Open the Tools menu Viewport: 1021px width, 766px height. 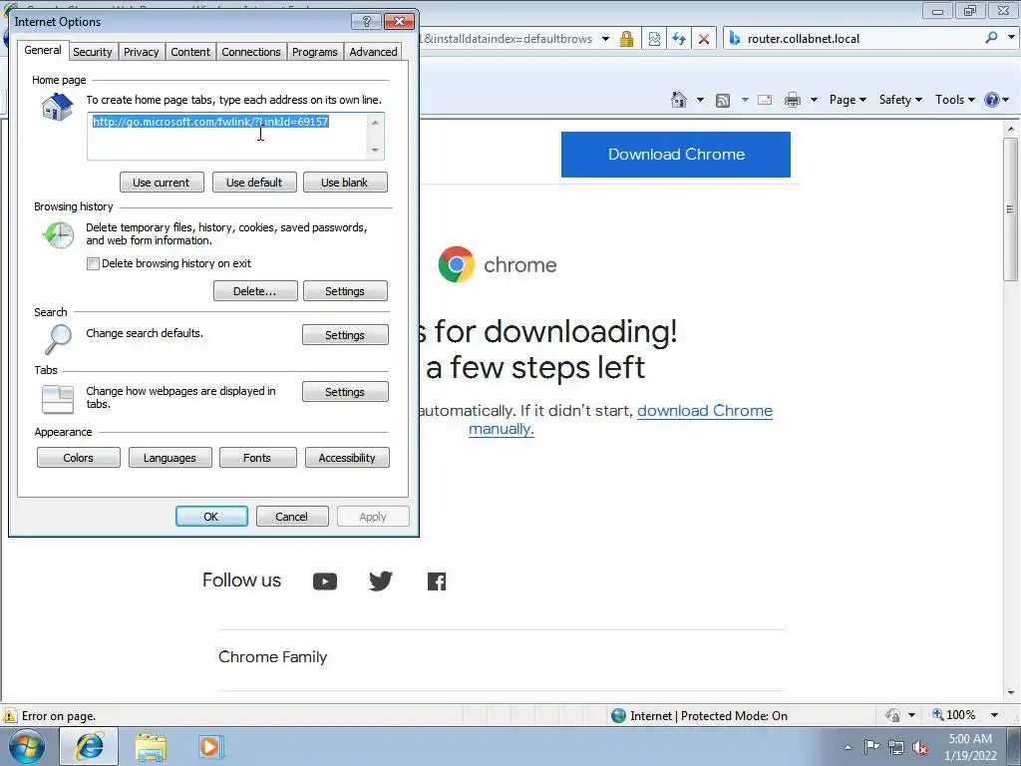coord(954,100)
